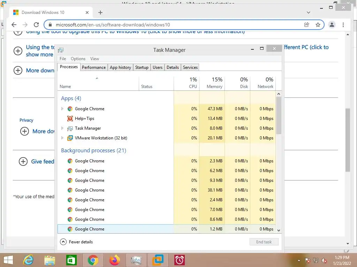Click Action Center flag tray icon
Image resolution: width=357 pixels, height=267 pixels.
(x=307, y=260)
